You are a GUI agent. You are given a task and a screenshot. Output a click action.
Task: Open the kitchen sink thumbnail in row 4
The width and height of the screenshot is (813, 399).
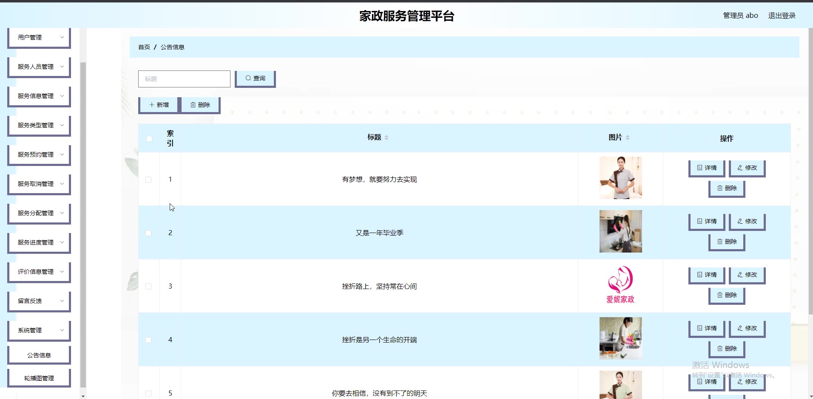point(620,338)
